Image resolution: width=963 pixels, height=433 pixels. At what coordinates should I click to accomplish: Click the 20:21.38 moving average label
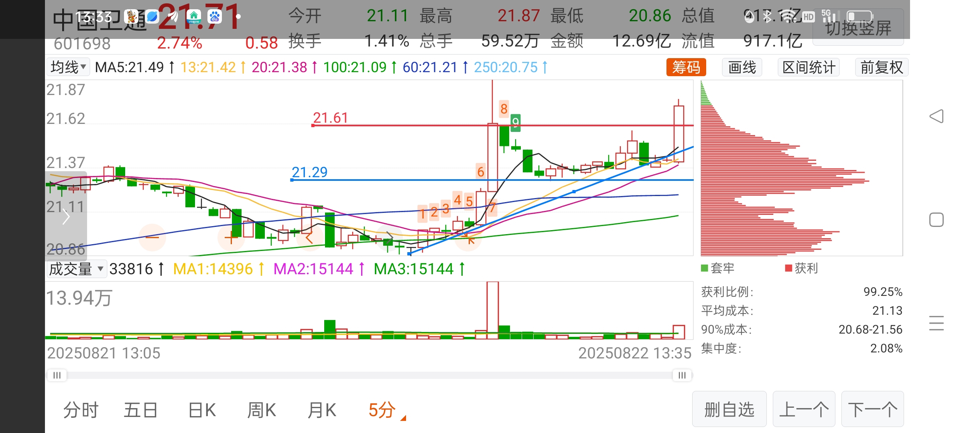(x=284, y=67)
